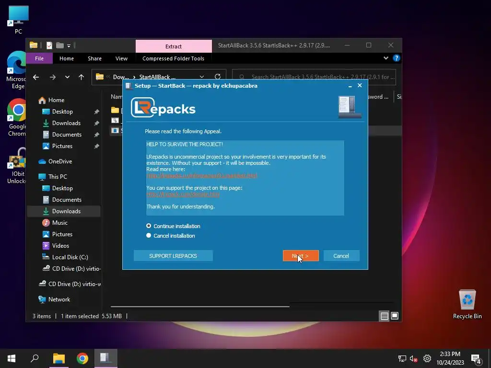Screen dimensions: 491x368
Task: Expand the address bar history dropdown
Action: (x=202, y=77)
